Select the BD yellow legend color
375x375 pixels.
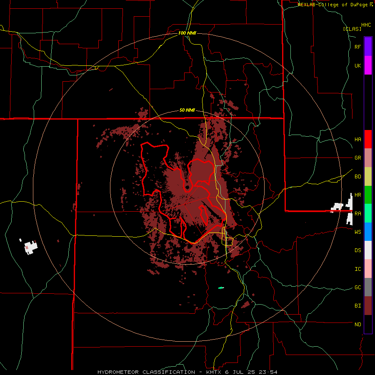[x=368, y=177]
